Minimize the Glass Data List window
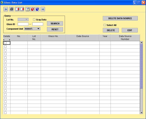 click(x=135, y=3)
